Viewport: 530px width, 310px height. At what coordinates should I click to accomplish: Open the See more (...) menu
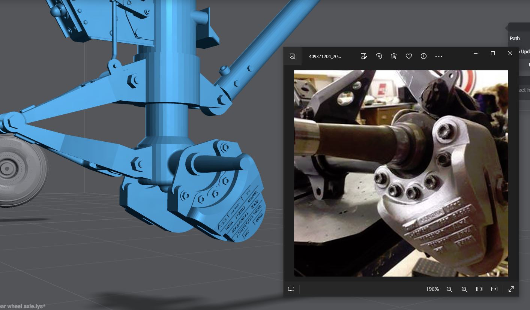439,56
